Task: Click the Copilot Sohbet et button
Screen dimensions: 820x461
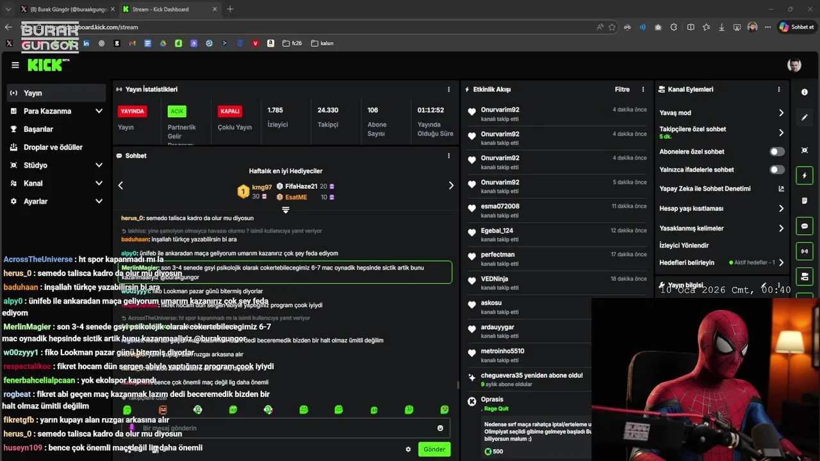Action: 796,27
